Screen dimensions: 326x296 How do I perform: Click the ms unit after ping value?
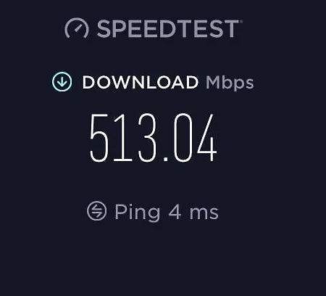(x=204, y=213)
